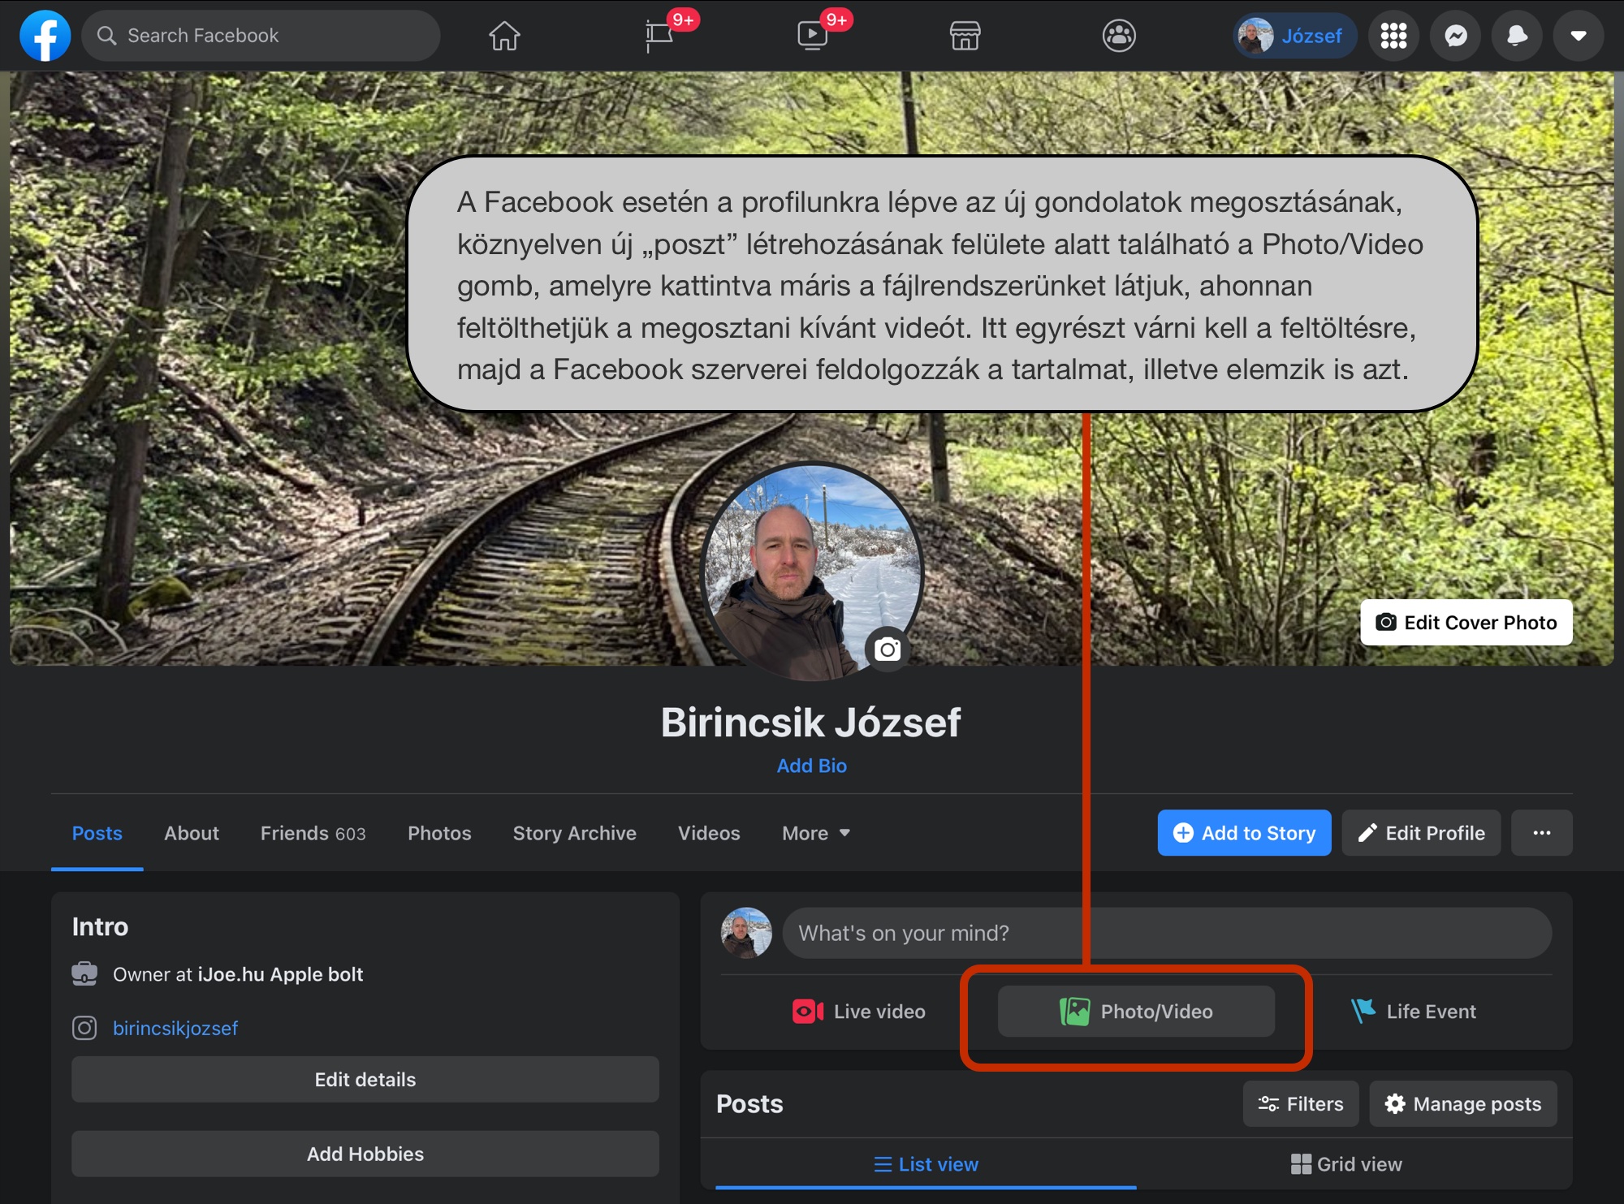
Task: Click What's on your mind field
Action: pyautogui.click(x=1167, y=933)
